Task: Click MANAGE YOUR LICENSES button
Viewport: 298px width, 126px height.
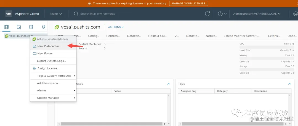Action: pos(188,3)
